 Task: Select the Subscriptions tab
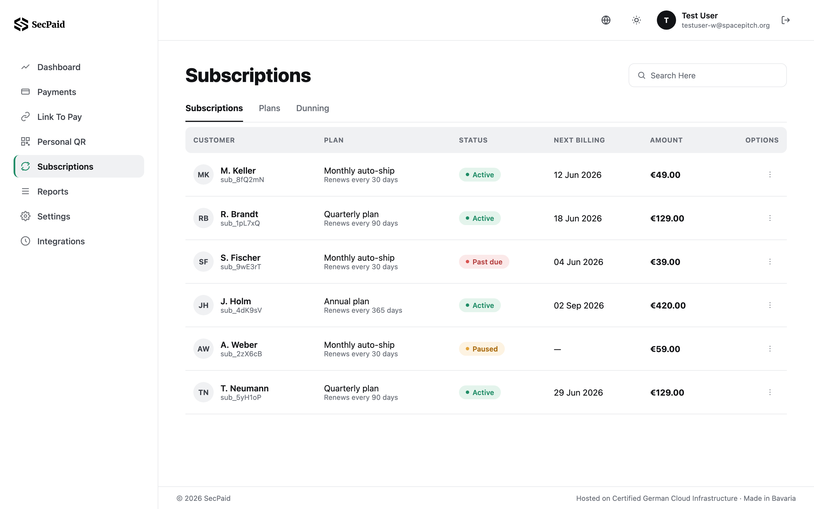(214, 108)
